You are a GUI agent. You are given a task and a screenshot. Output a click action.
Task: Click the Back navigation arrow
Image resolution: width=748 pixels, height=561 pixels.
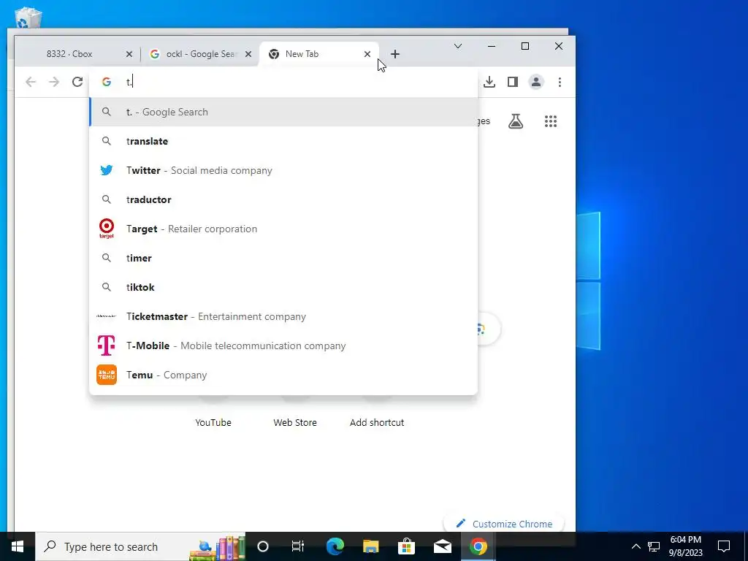[x=31, y=82]
